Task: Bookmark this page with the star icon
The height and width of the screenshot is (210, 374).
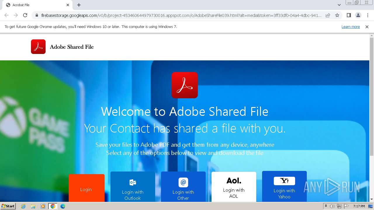Action: tap(337, 15)
